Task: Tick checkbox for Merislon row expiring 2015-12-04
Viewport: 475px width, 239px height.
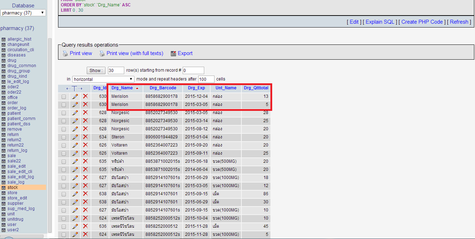Action: point(64,96)
